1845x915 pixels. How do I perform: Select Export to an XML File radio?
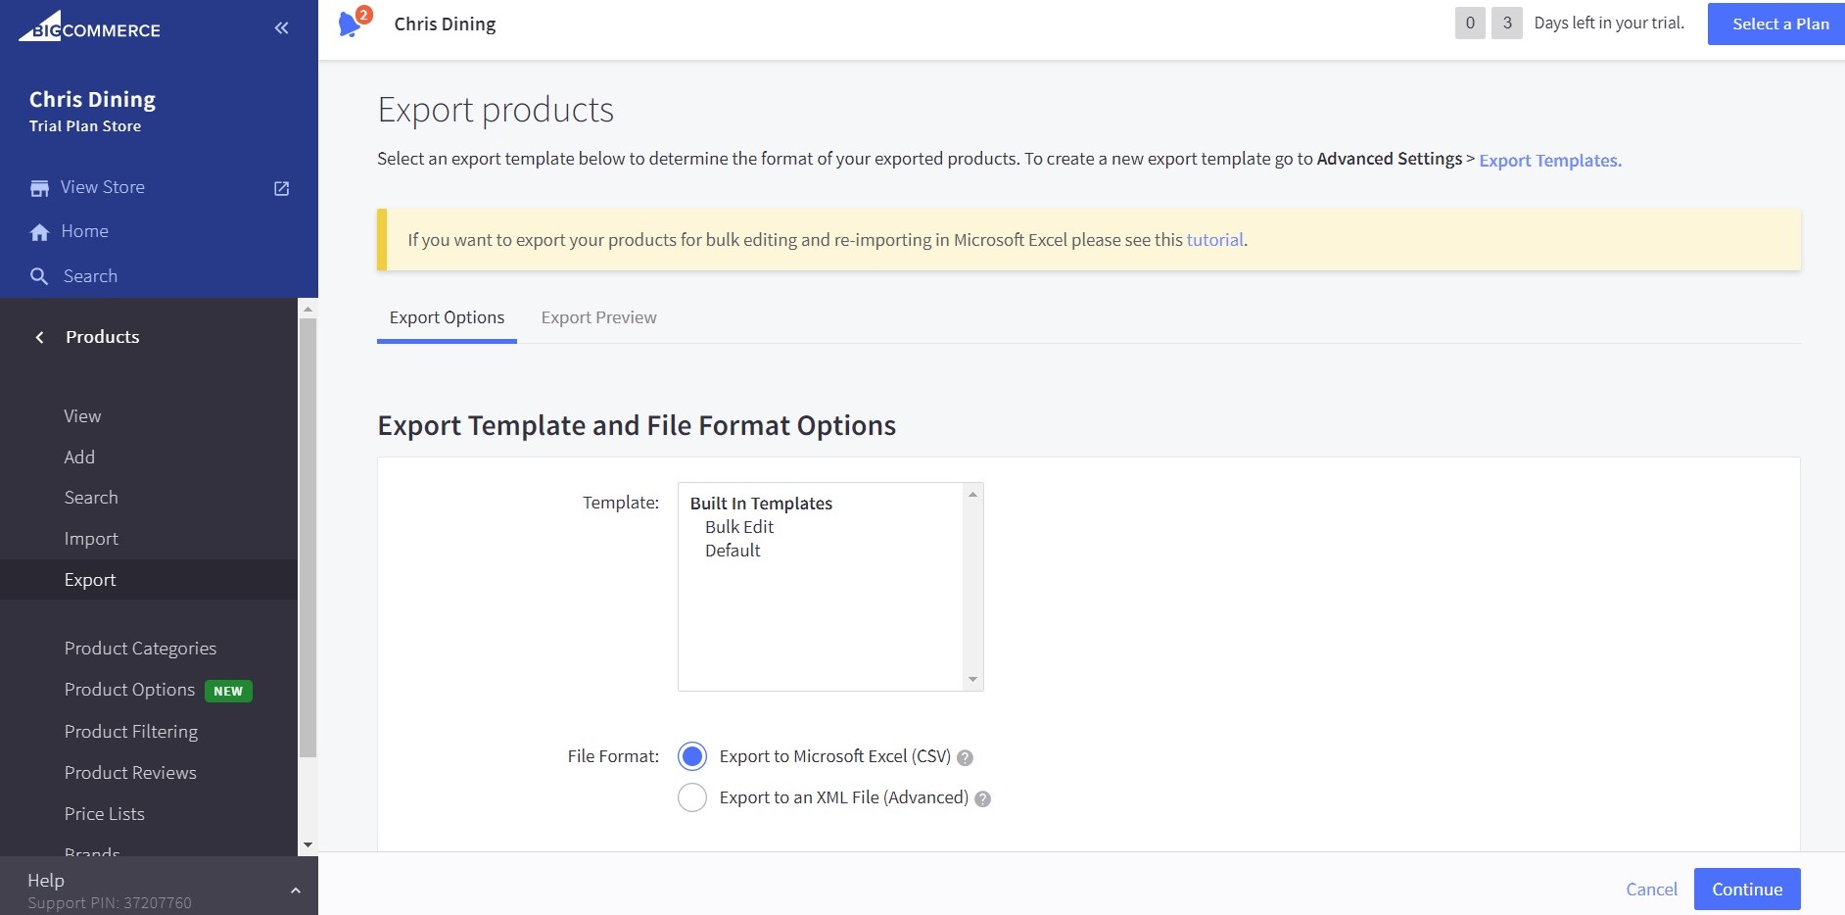(692, 797)
